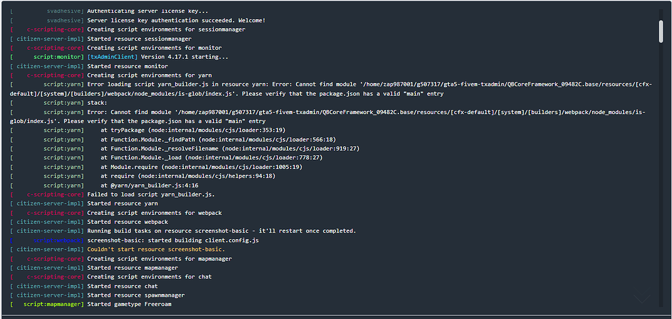Click the "Authenticating server license key..." line

tap(148, 11)
